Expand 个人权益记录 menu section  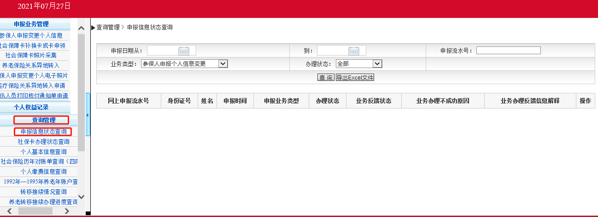31,107
